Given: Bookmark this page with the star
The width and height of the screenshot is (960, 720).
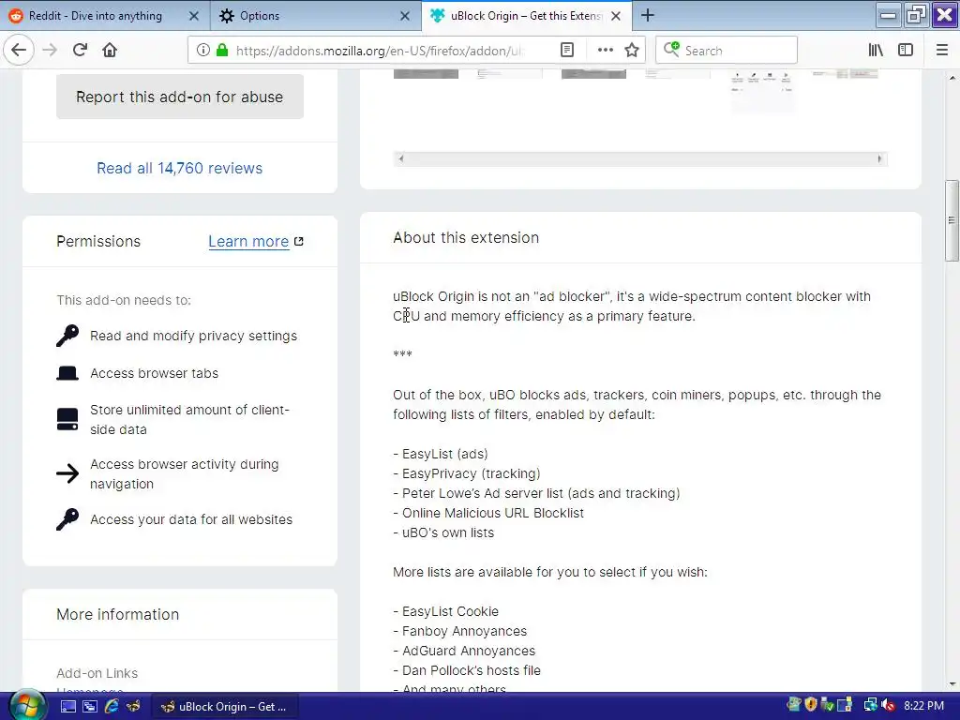Looking at the screenshot, I should (x=632, y=51).
